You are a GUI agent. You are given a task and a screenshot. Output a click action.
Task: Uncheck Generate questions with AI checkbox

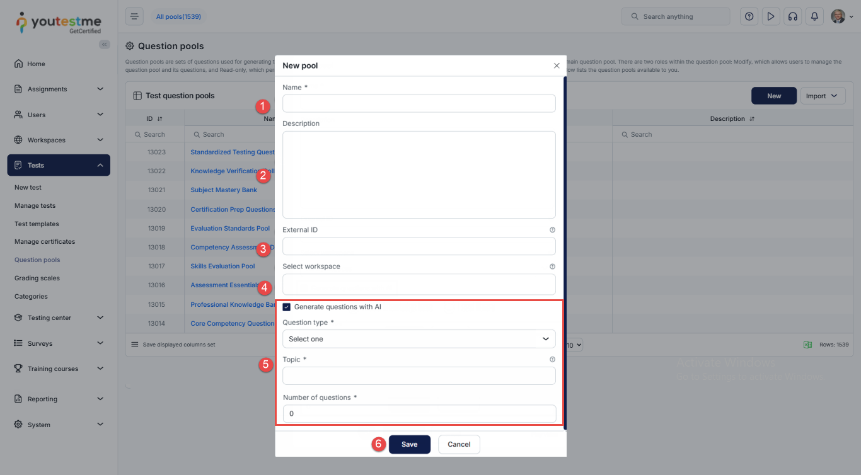[287, 307]
